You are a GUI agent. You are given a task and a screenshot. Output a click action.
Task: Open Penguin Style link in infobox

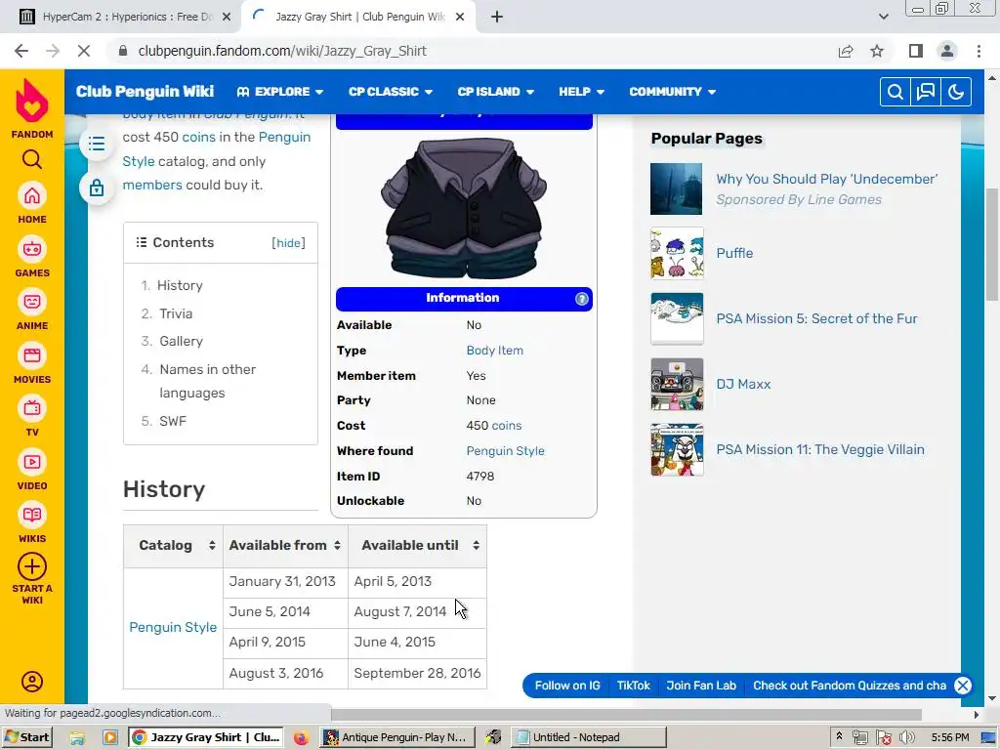(x=505, y=451)
